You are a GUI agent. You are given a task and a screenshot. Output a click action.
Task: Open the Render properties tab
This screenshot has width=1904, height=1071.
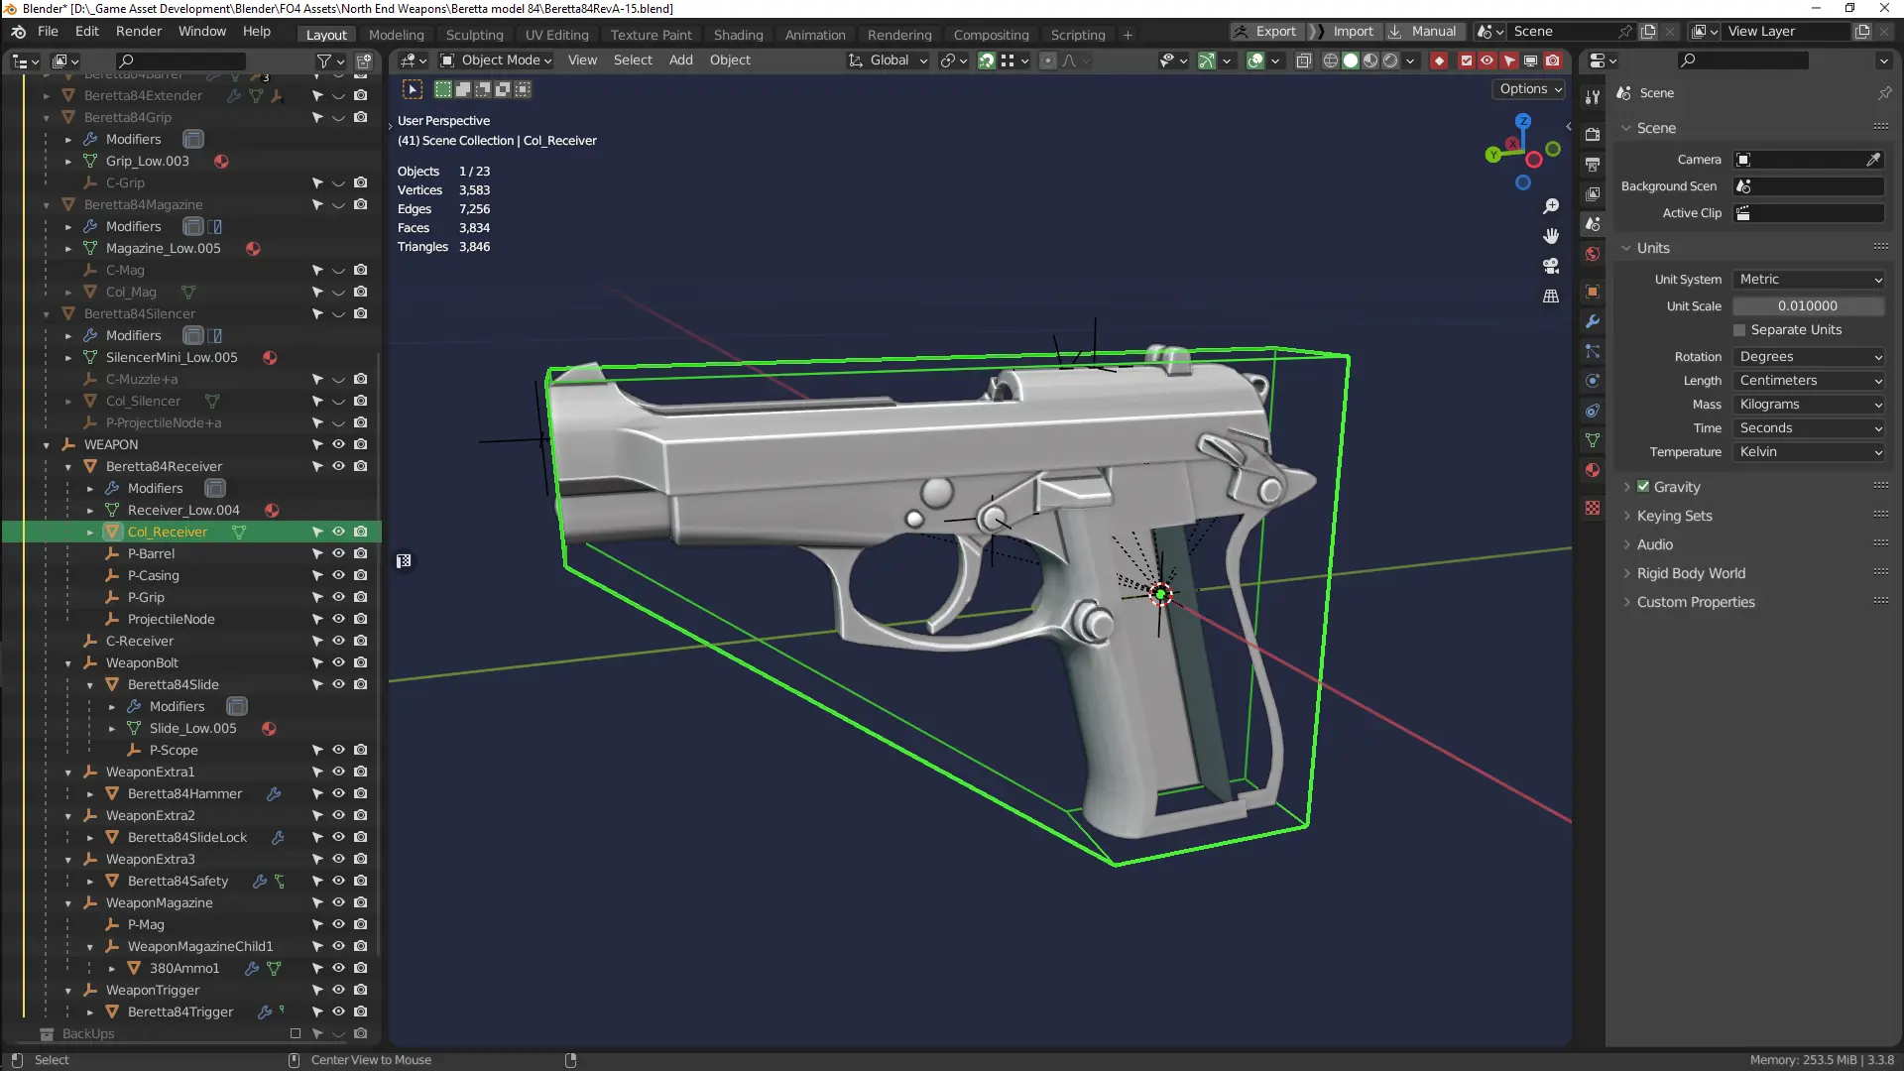pos(1593,134)
